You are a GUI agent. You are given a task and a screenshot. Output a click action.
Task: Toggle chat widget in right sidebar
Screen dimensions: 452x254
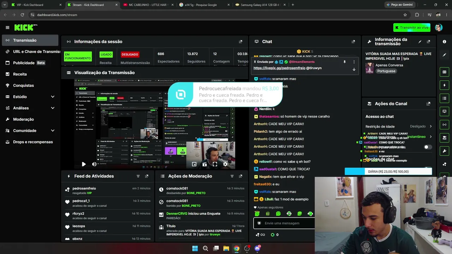(444, 111)
